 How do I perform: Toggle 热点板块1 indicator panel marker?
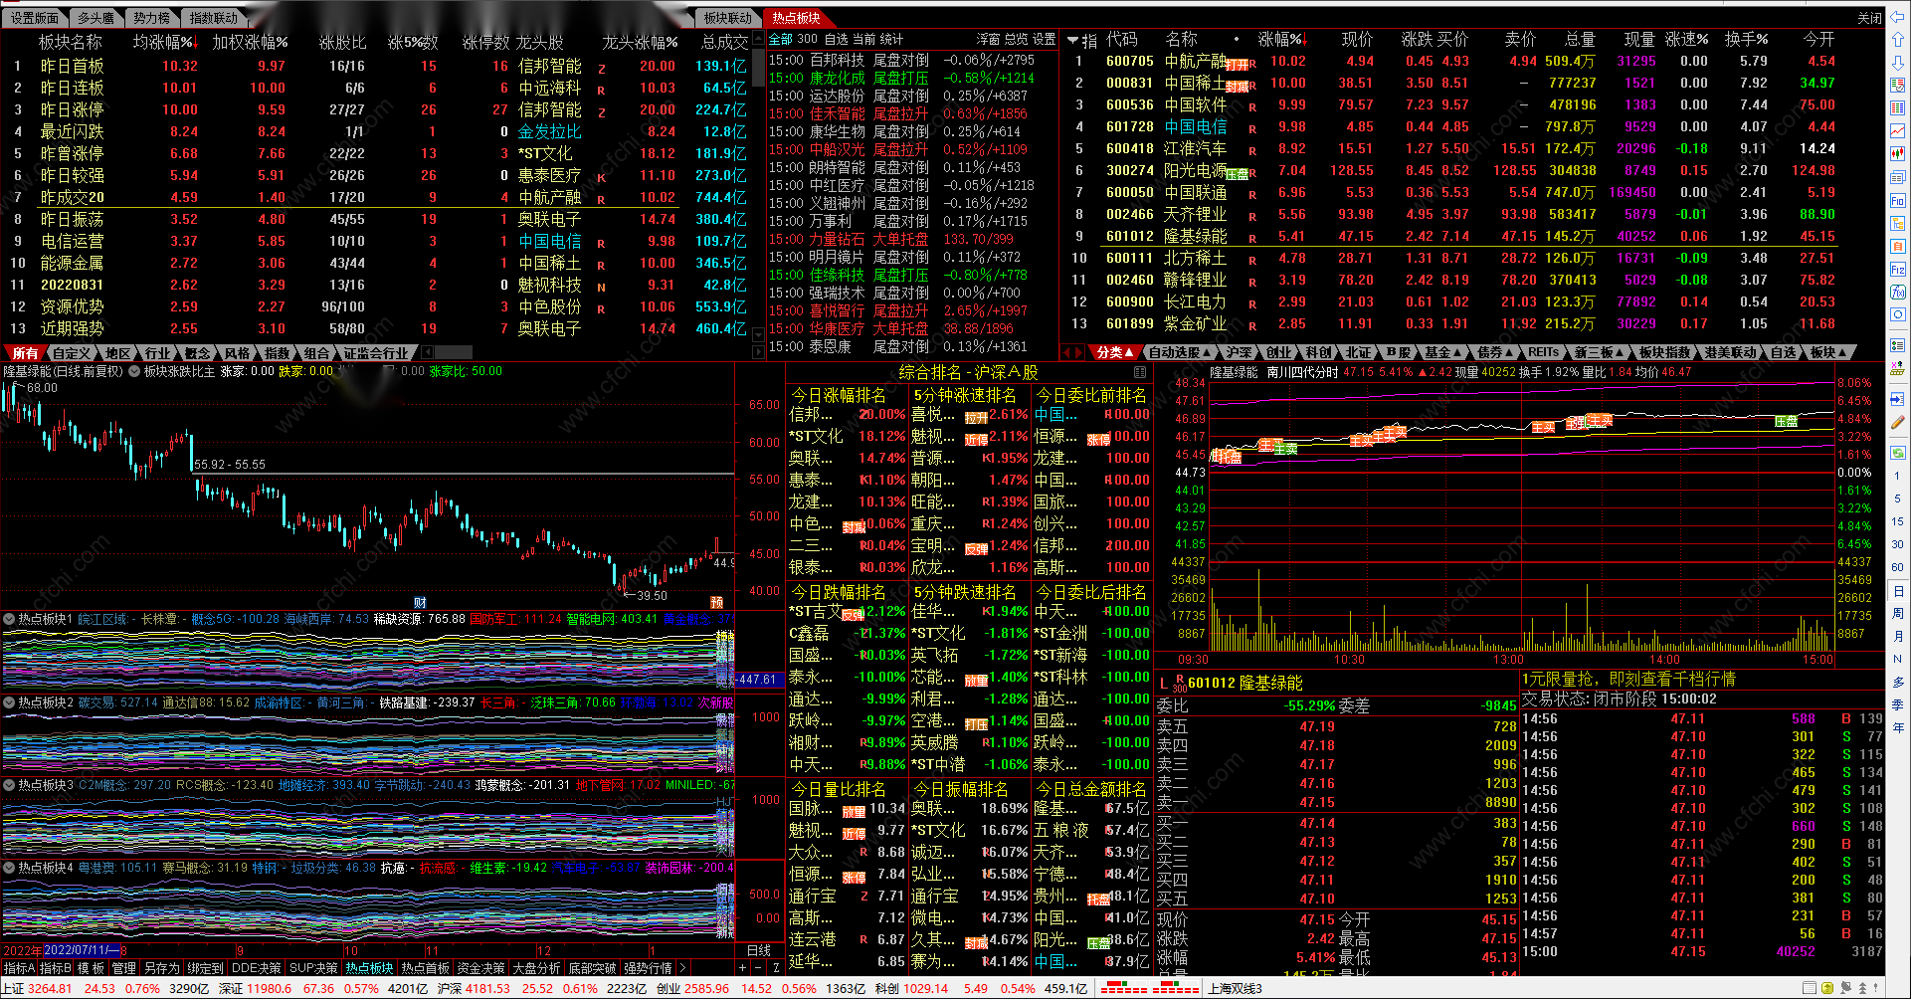pos(10,619)
